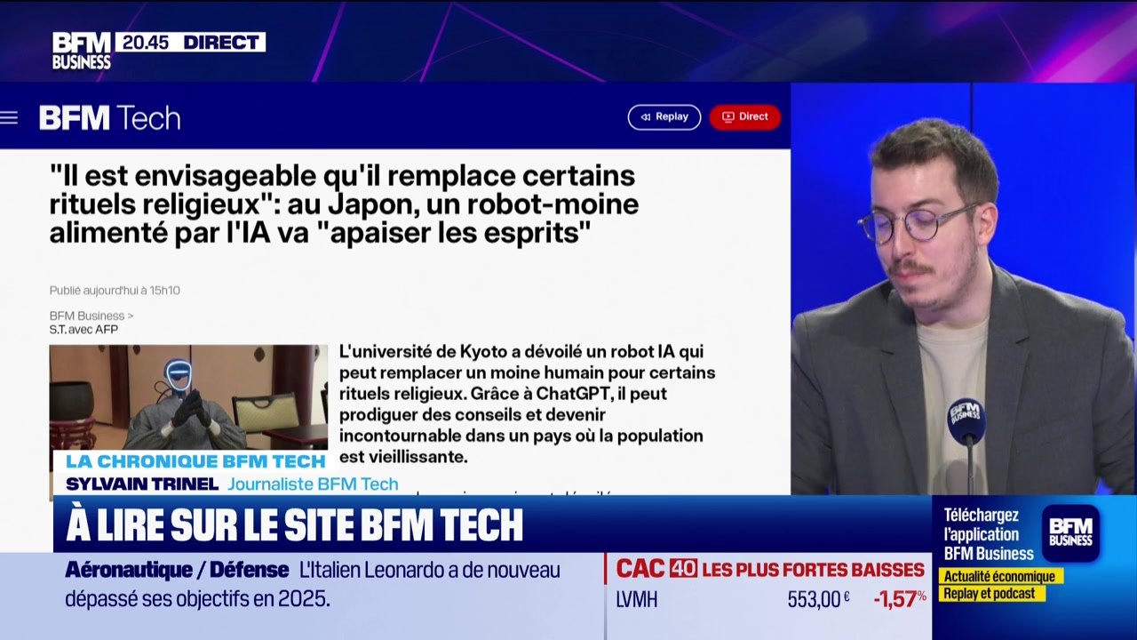Click the 'Téléchargez l'application BFM Business' text
1137x640 pixels.
tap(988, 534)
